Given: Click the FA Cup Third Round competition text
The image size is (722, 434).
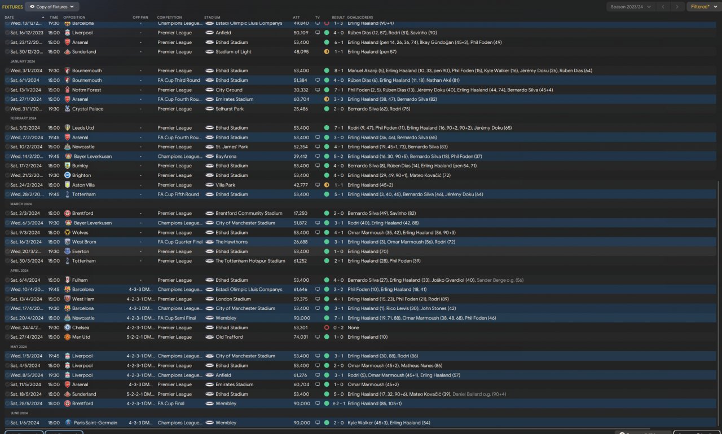Looking at the screenshot, I should pyautogui.click(x=179, y=81).
